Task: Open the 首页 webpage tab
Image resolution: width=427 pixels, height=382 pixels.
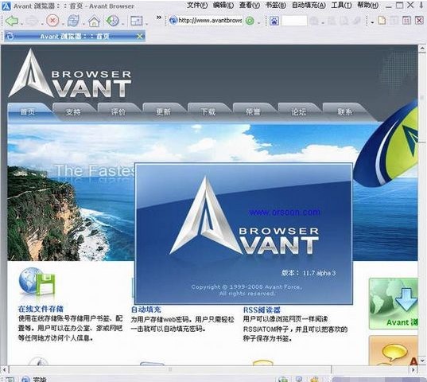Action: coord(28,111)
